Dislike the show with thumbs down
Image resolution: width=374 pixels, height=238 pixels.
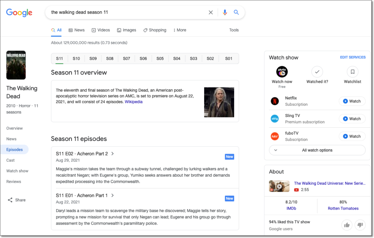click(x=360, y=225)
